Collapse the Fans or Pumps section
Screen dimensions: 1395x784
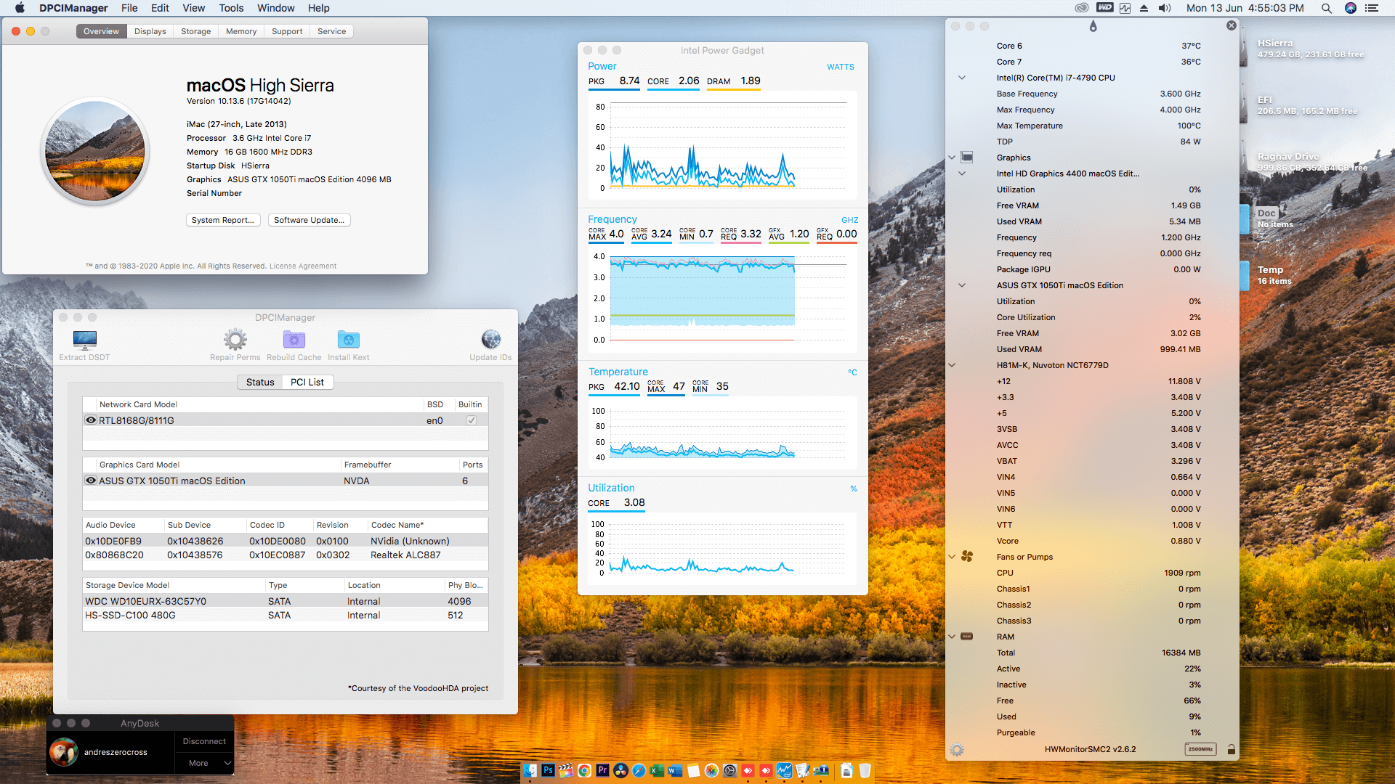(x=952, y=557)
